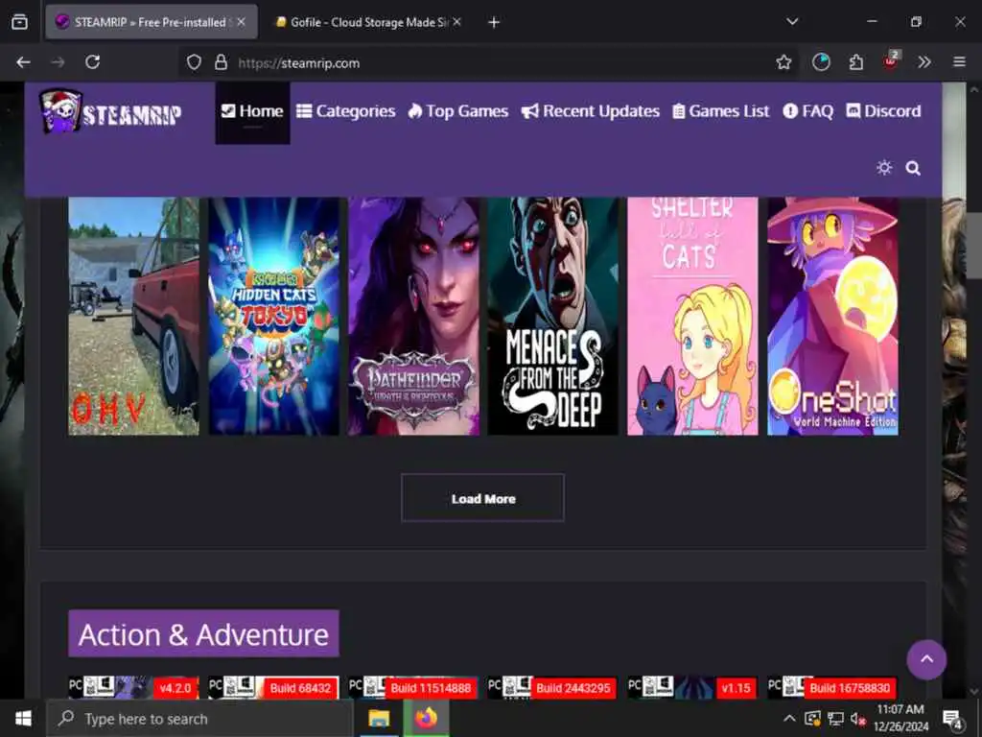This screenshot has width=982, height=737.
Task: Open the Games List page
Action: click(x=720, y=111)
